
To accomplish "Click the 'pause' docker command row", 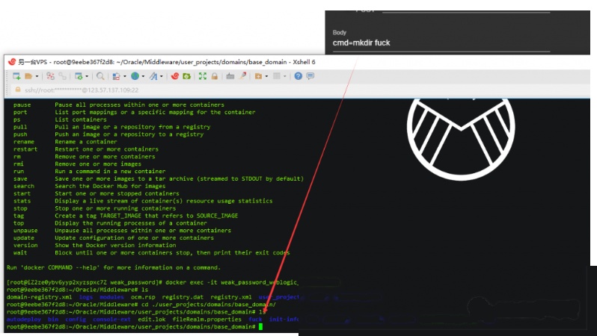I will click(x=117, y=105).
